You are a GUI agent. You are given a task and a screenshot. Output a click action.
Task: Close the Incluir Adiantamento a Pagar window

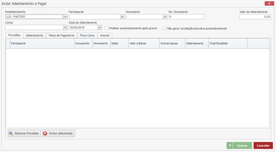(269, 3)
